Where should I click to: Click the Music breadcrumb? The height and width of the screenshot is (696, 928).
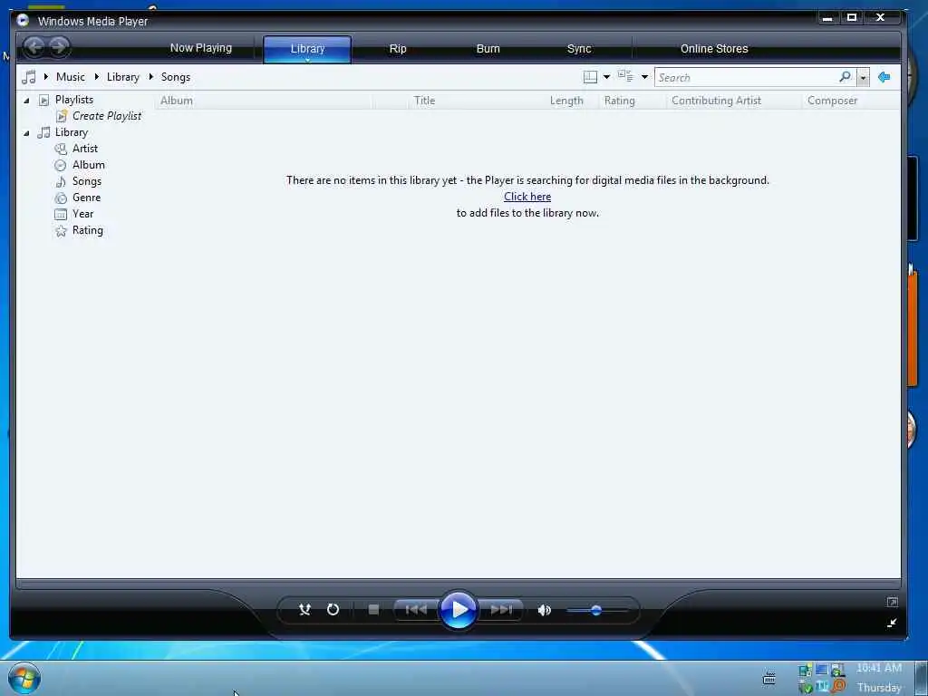point(71,77)
